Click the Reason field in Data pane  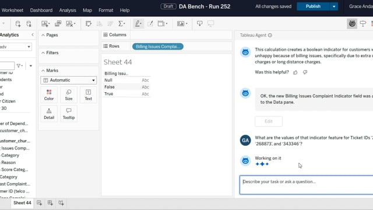pyautogui.click(x=8, y=163)
